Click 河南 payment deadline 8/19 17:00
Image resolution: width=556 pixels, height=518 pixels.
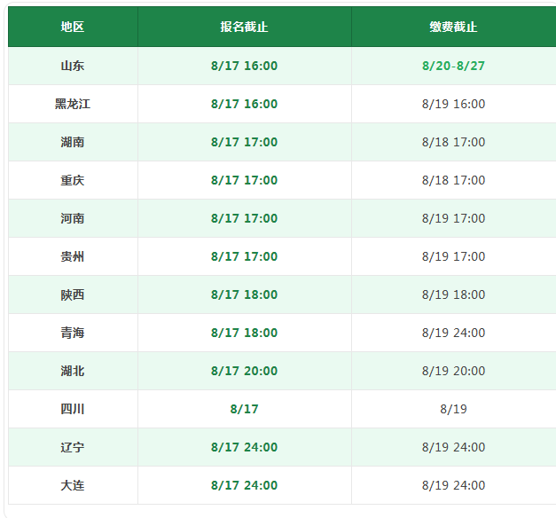coord(453,218)
